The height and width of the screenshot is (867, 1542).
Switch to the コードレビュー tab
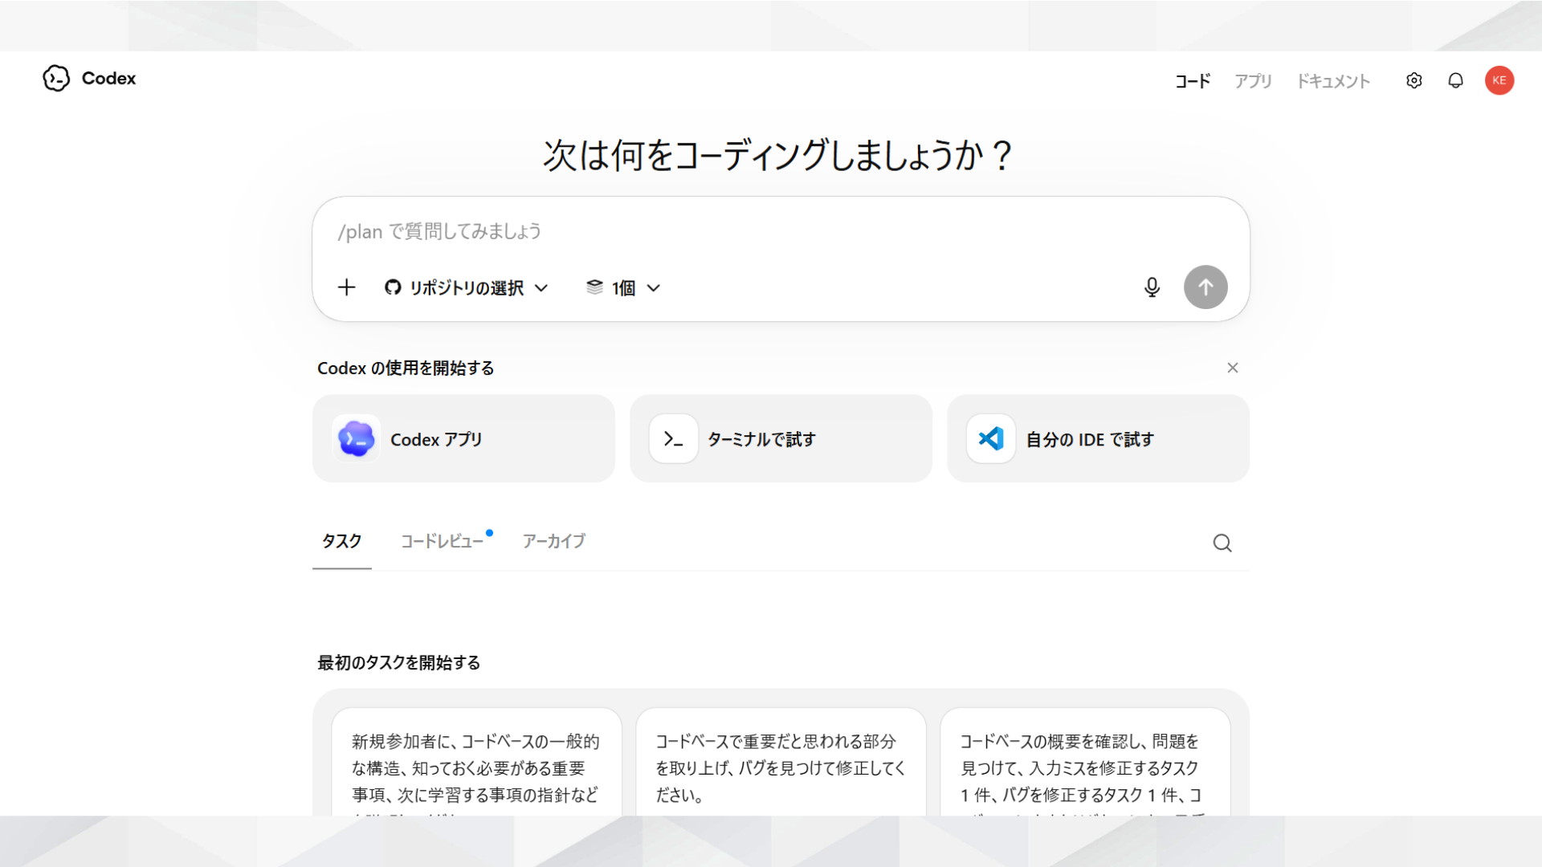click(x=443, y=541)
